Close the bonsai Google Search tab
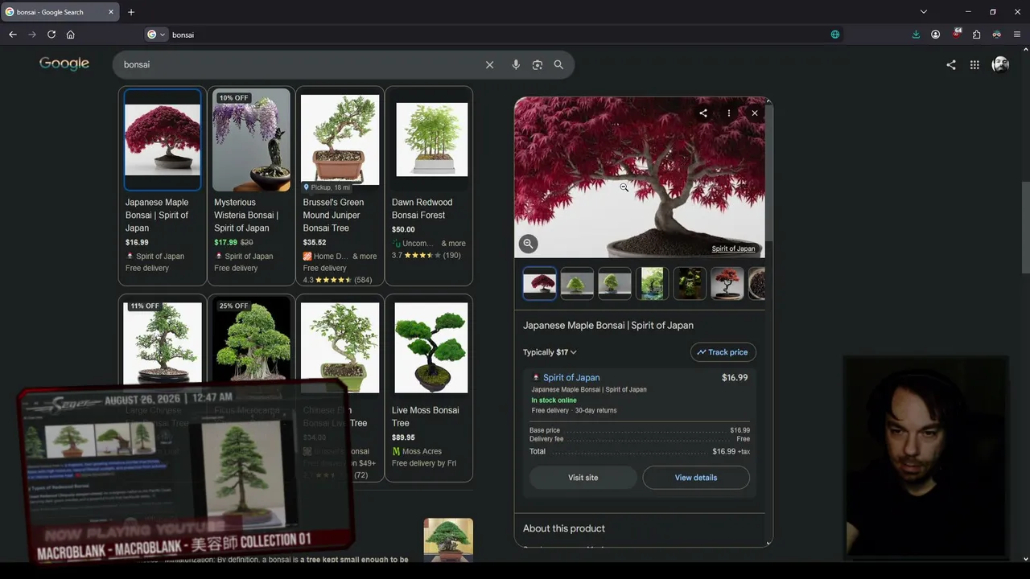 [111, 12]
